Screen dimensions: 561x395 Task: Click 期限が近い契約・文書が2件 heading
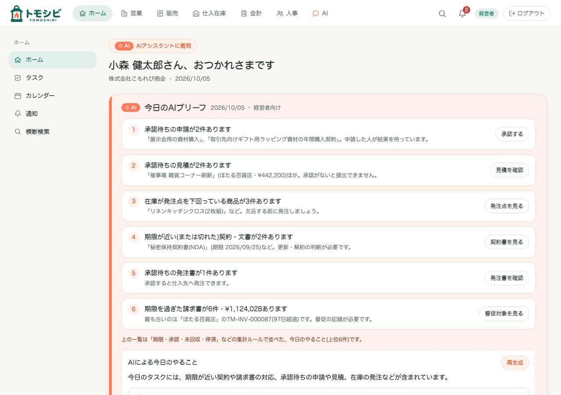[219, 237]
